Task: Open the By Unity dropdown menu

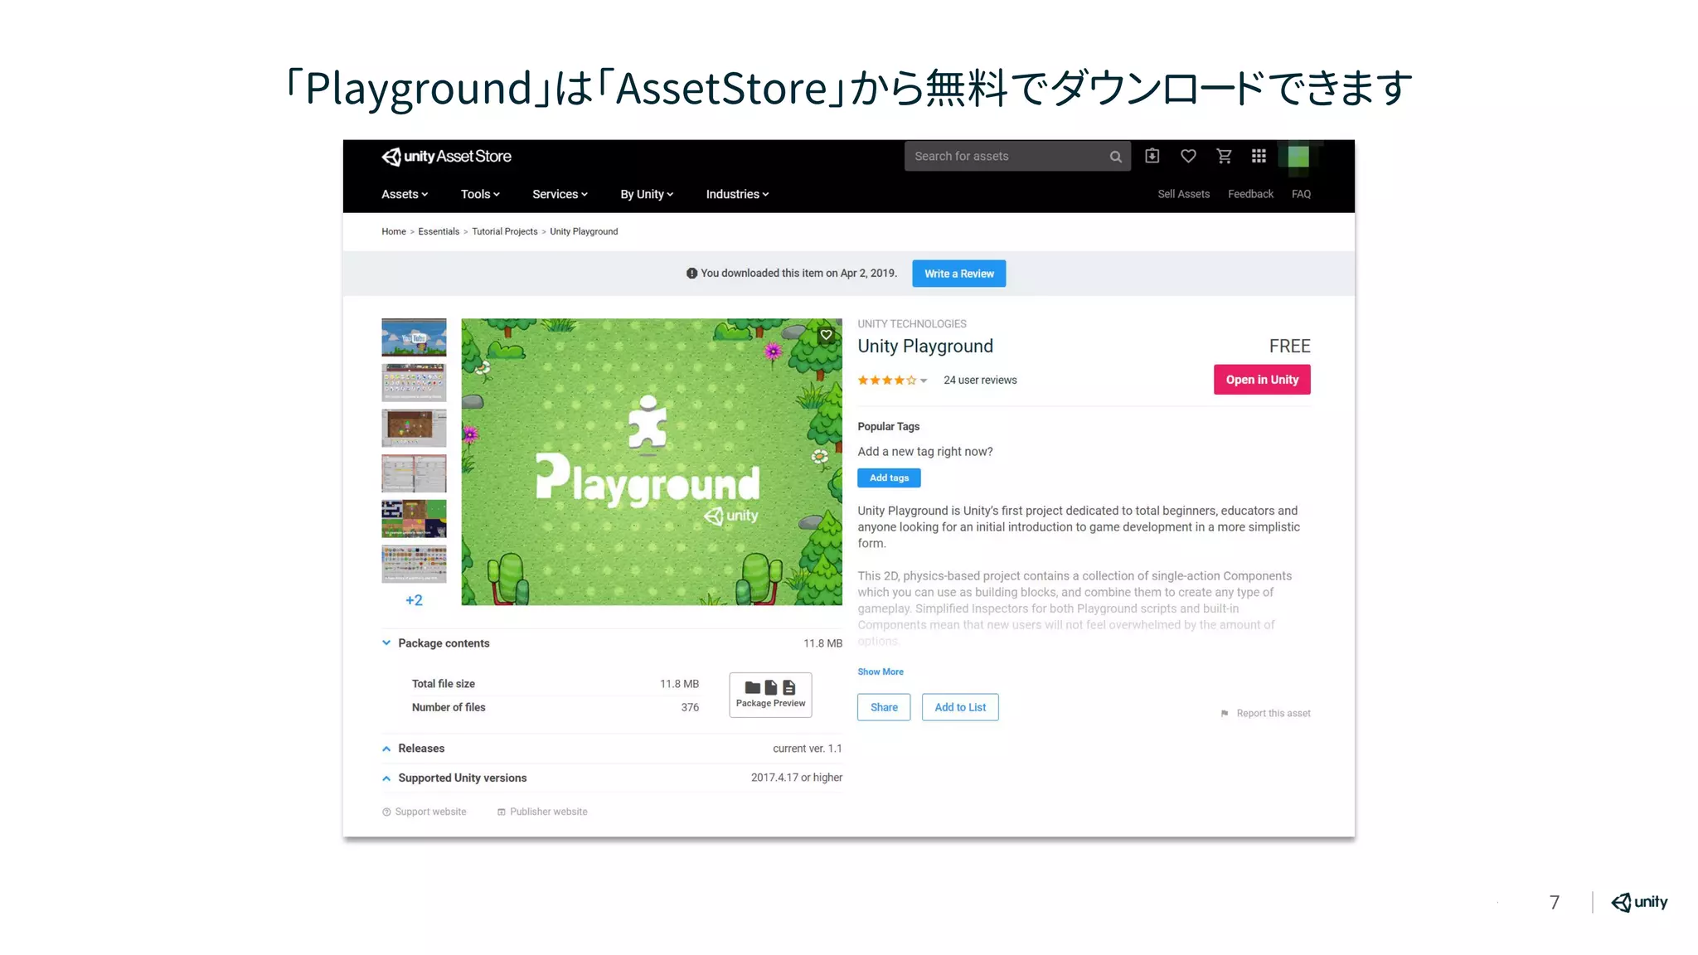Action: (647, 194)
